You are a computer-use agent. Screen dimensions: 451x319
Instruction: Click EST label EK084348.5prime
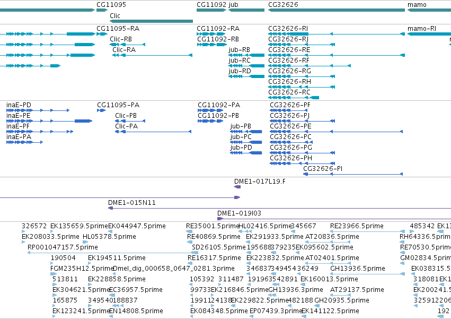(219, 311)
